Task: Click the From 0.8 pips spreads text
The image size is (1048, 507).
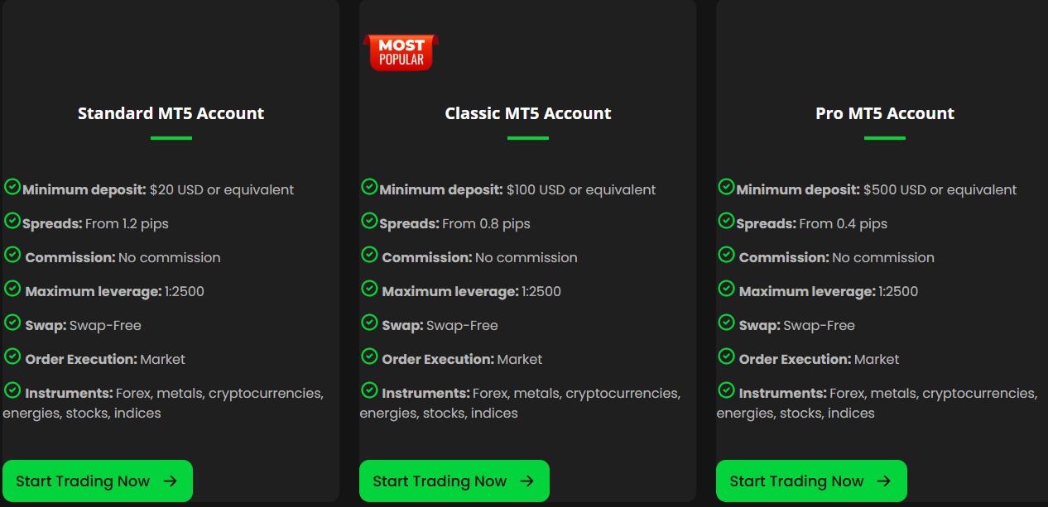Action: pos(487,224)
